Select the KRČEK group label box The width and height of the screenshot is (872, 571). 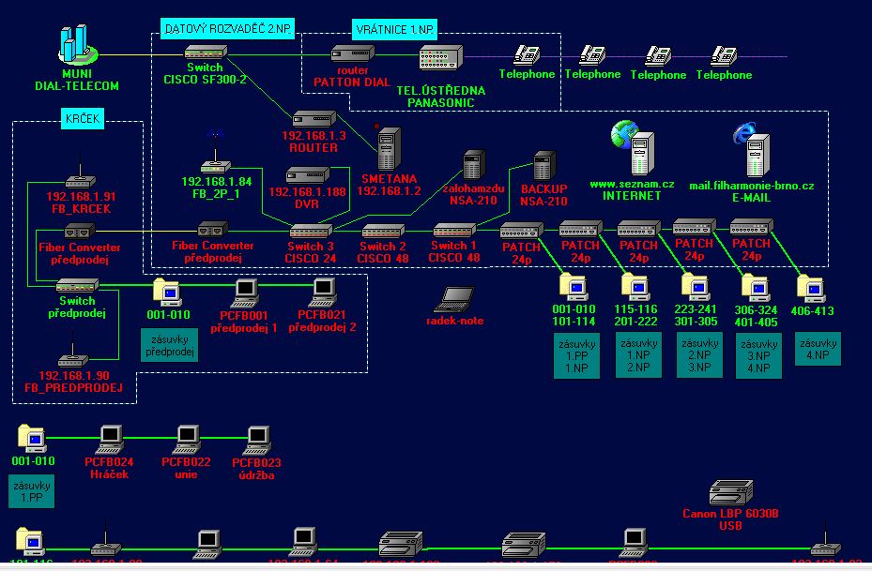(x=84, y=121)
